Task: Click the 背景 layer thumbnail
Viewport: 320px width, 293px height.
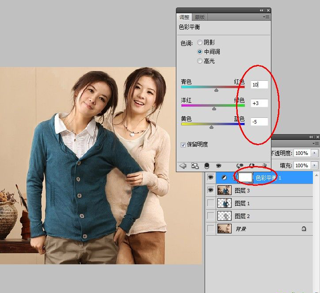Action: pos(225,229)
